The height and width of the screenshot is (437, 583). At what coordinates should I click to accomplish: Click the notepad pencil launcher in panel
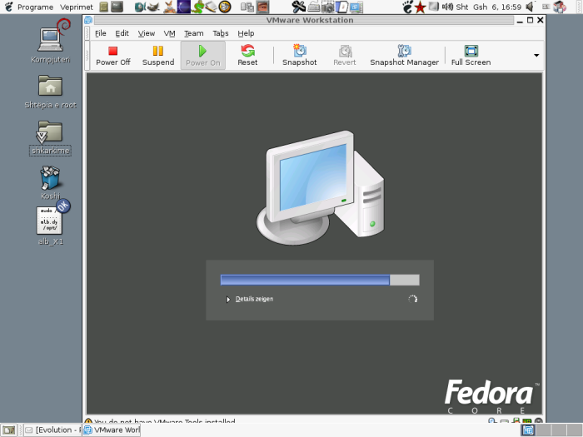coord(212,7)
